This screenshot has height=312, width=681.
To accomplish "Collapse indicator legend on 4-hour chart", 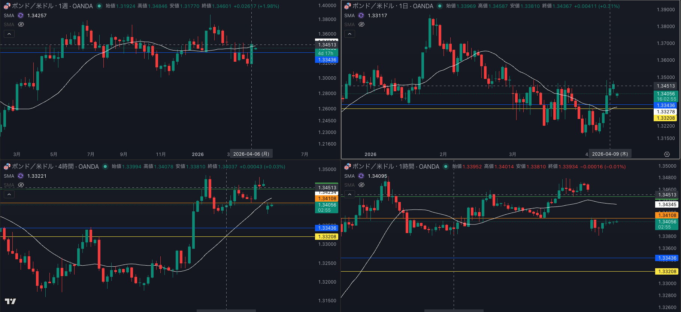I will click(x=9, y=194).
